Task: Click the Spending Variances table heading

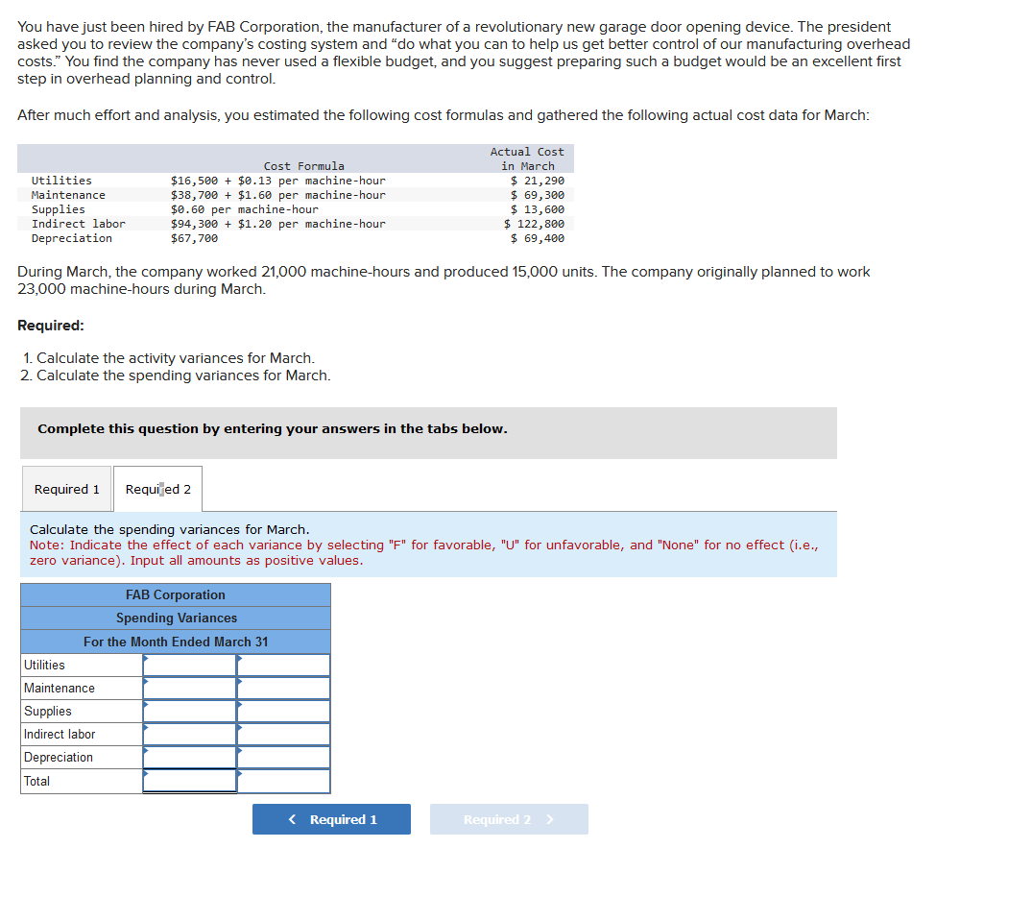Action: coord(177,618)
